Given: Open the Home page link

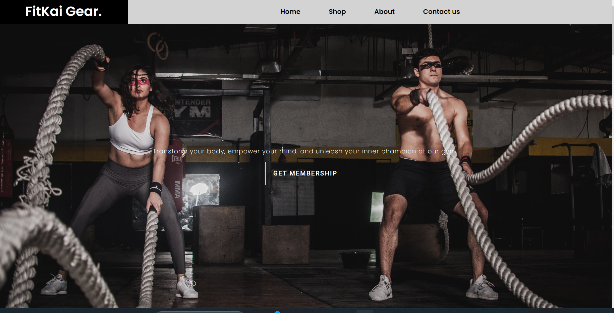Looking at the screenshot, I should tap(290, 12).
